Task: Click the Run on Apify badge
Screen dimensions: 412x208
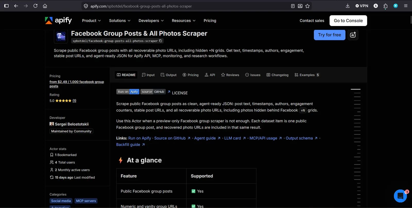Action: (x=128, y=92)
